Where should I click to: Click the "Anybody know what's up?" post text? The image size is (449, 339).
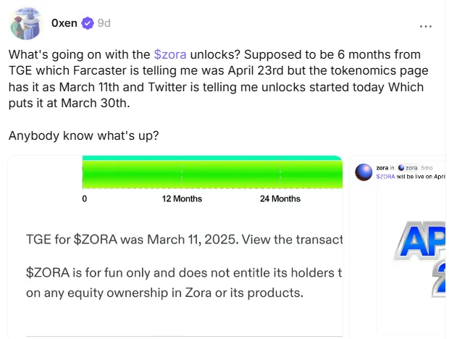coord(84,135)
